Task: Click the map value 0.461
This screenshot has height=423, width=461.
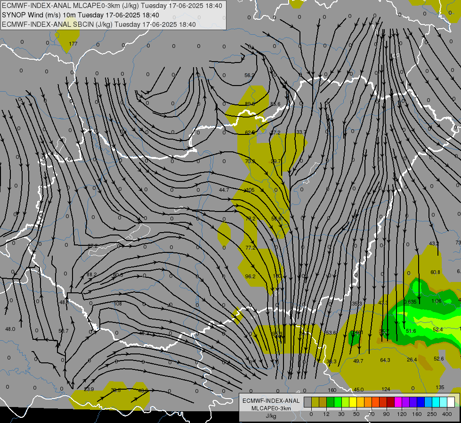Action: (356, 332)
